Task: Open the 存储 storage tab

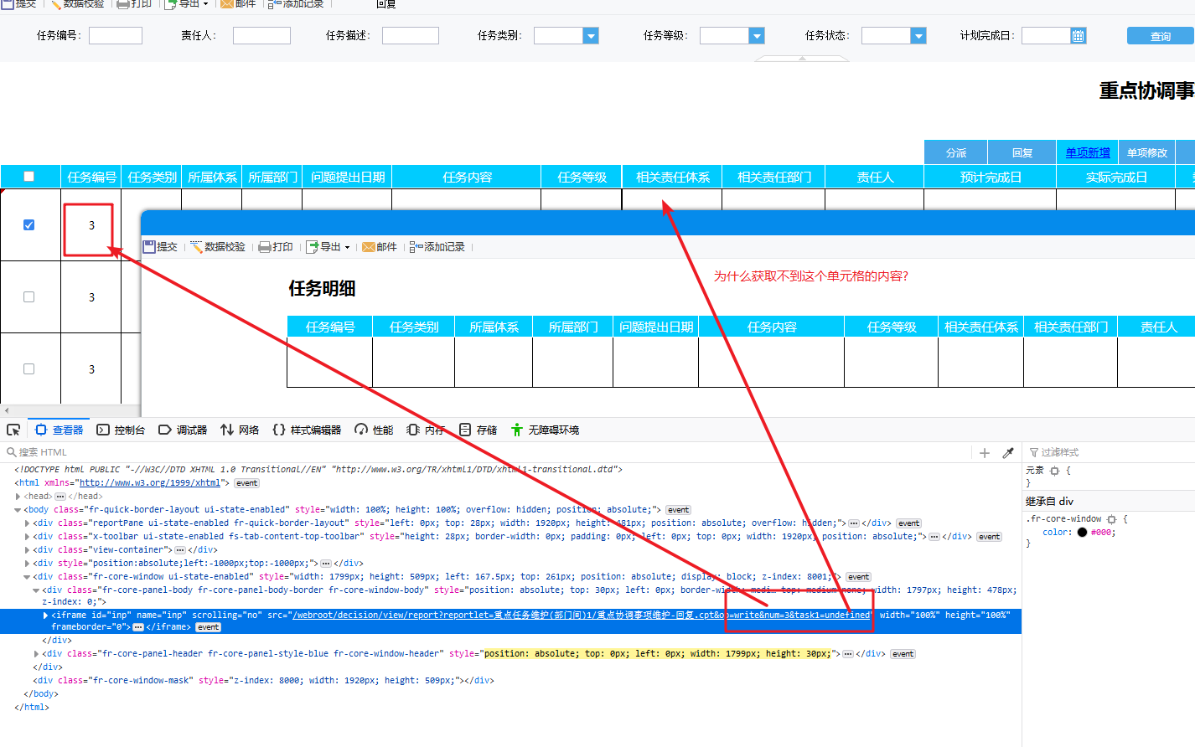Action: (478, 430)
